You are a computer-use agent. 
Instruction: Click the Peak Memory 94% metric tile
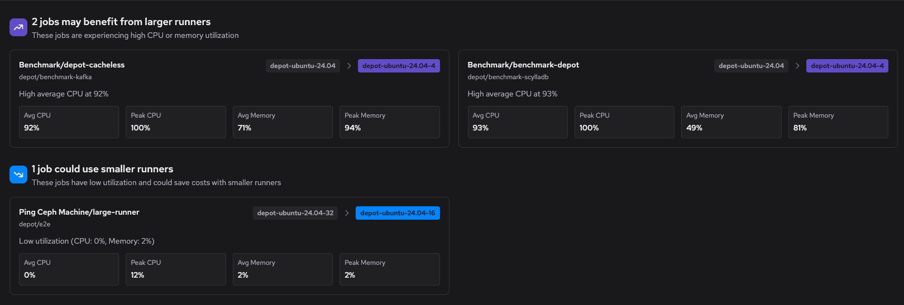[x=389, y=122]
